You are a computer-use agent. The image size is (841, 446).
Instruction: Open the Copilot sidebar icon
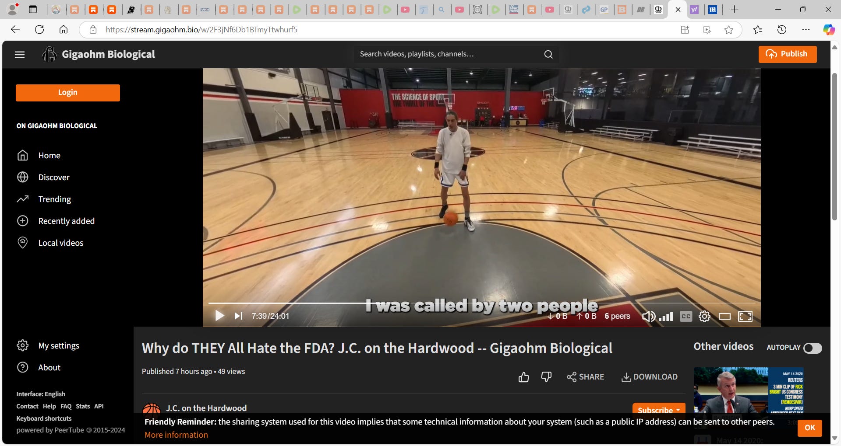click(829, 30)
